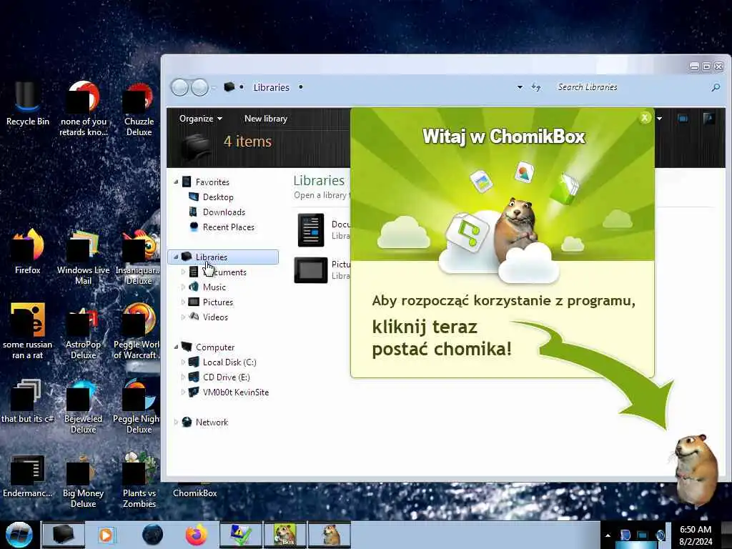Click the Firefox taskbar icon

click(197, 535)
